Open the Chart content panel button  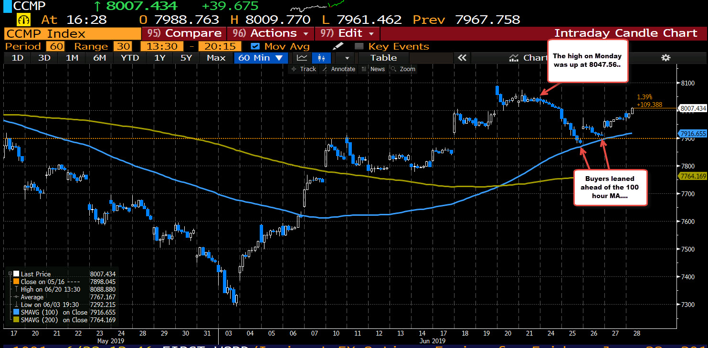coord(528,58)
